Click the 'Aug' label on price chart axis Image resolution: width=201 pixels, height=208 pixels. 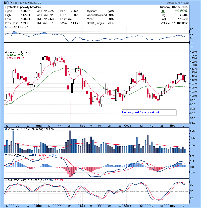39,126
